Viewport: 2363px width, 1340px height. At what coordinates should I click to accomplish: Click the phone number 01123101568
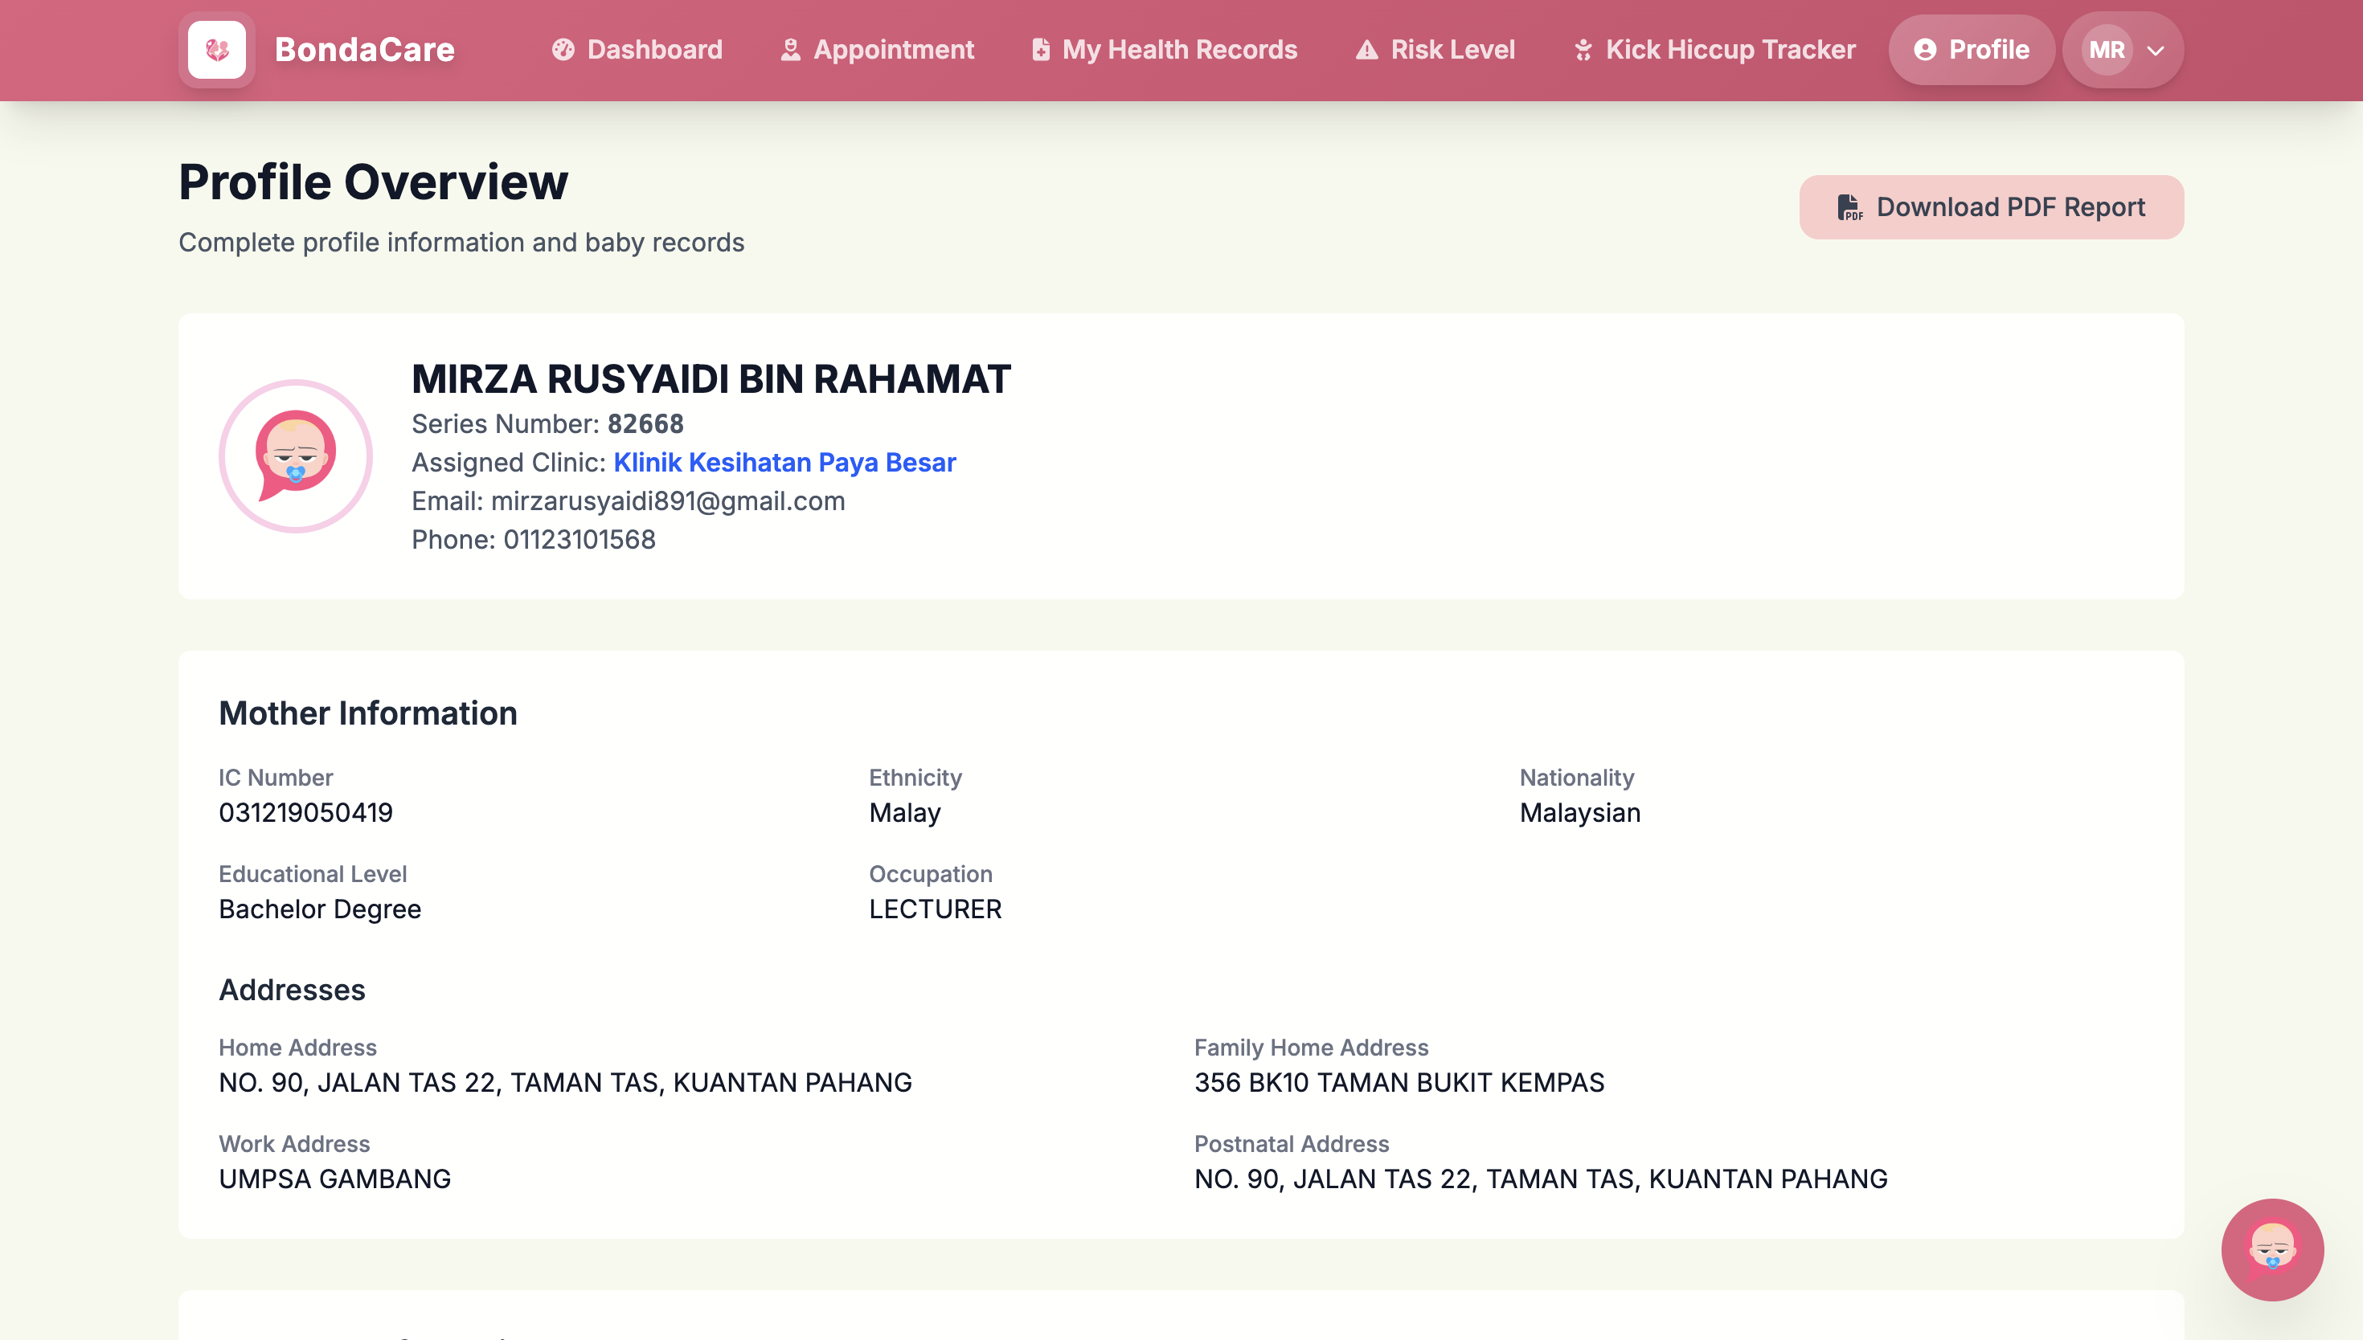[x=579, y=539]
